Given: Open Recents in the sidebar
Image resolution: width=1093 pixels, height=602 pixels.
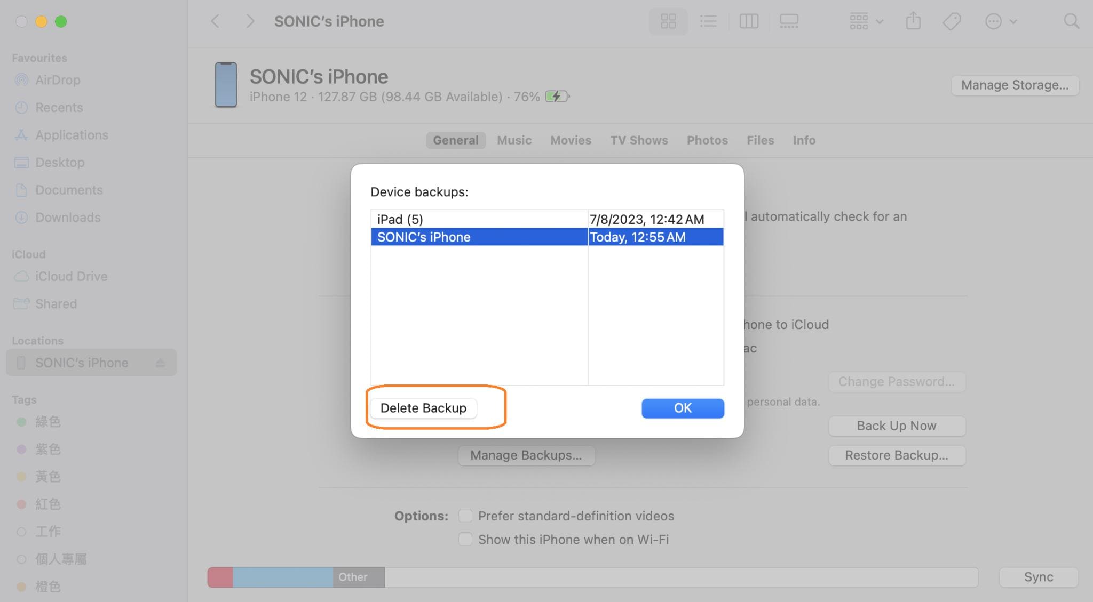Looking at the screenshot, I should (59, 107).
